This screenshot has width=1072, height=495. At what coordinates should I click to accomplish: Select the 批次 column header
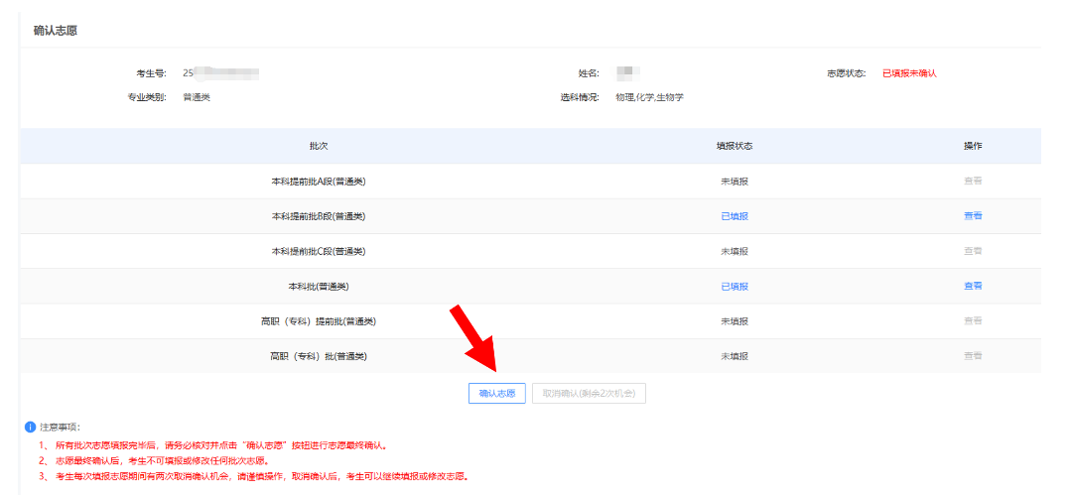(x=318, y=146)
